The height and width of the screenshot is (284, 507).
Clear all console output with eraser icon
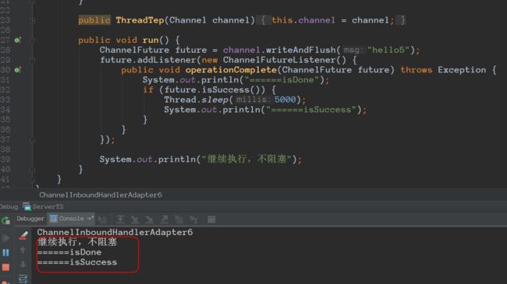coord(23,236)
